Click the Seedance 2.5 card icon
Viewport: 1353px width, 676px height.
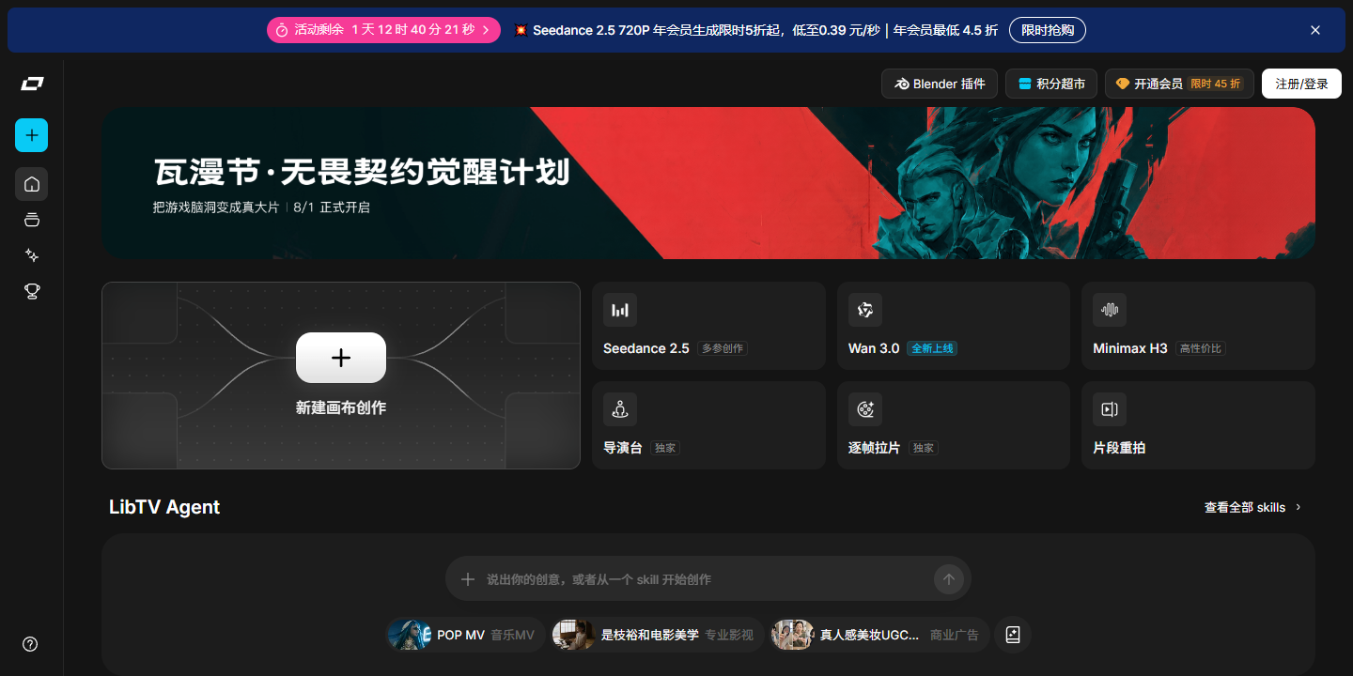pyautogui.click(x=620, y=310)
